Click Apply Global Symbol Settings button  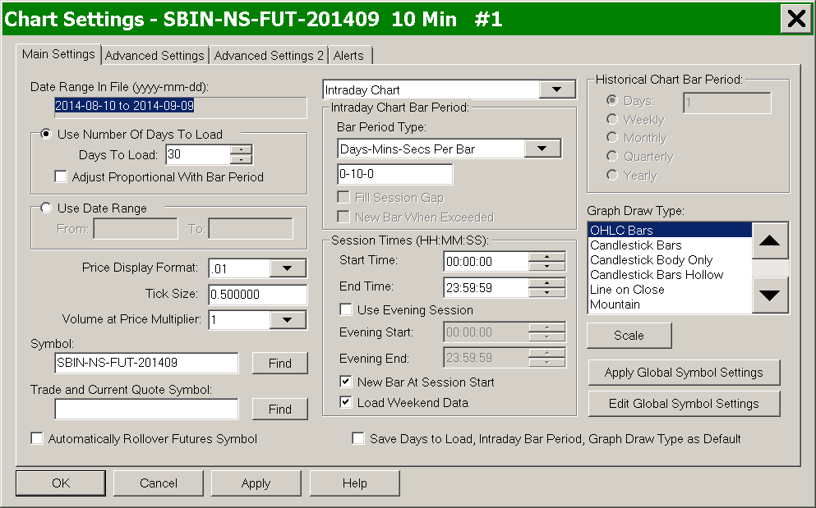684,373
